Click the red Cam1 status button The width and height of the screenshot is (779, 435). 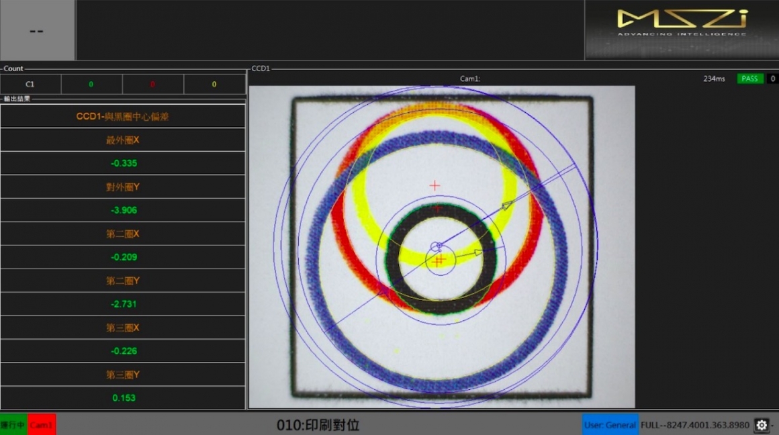tap(41, 425)
